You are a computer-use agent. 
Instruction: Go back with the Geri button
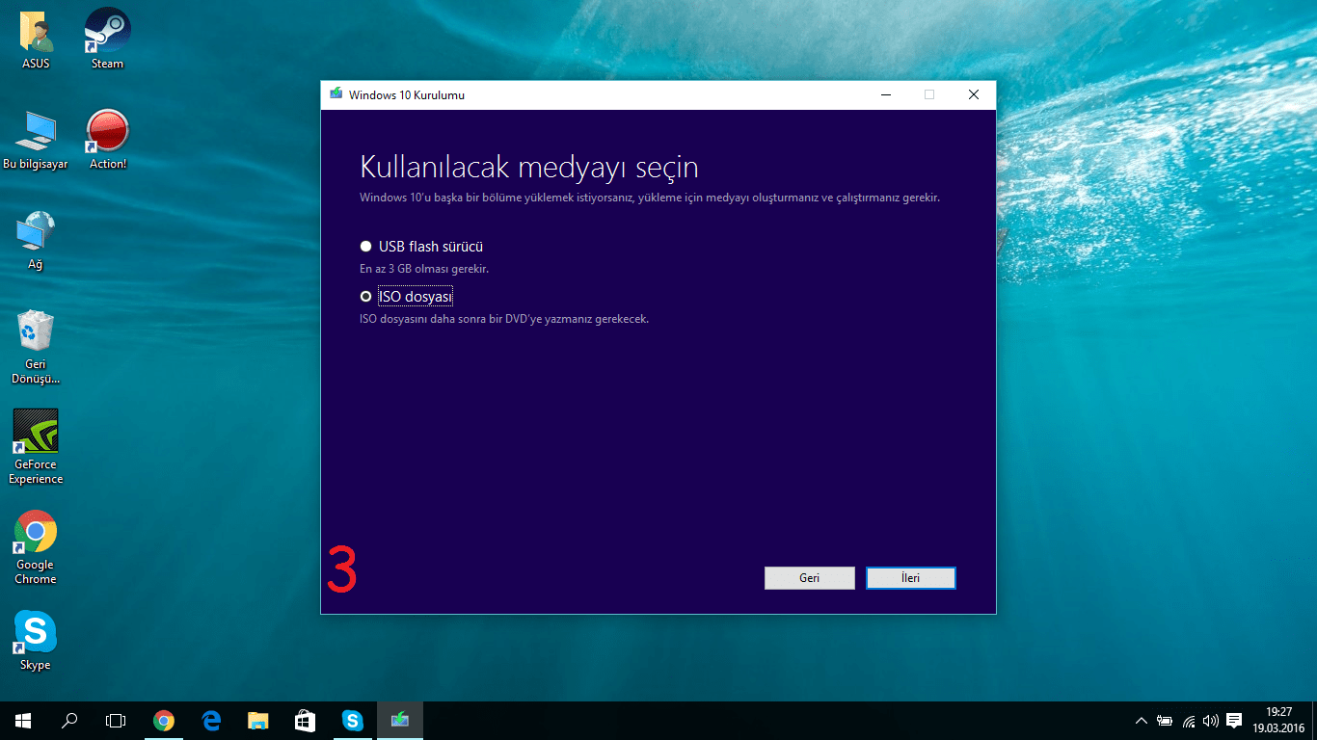[810, 578]
